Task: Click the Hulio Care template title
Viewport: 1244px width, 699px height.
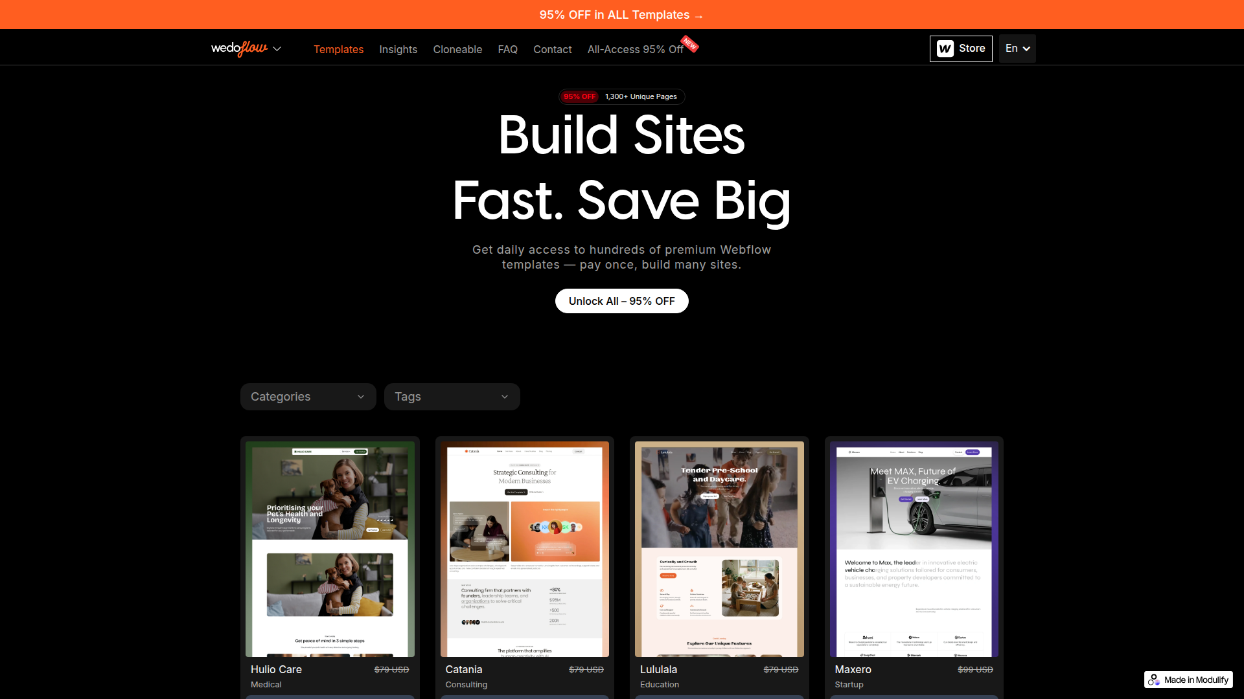Action: point(276,669)
